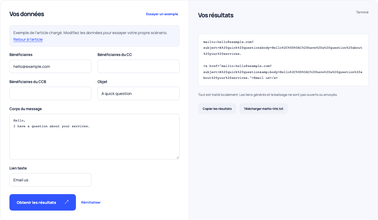Click the Réinitialiser link
378x220 pixels.
click(x=91, y=202)
